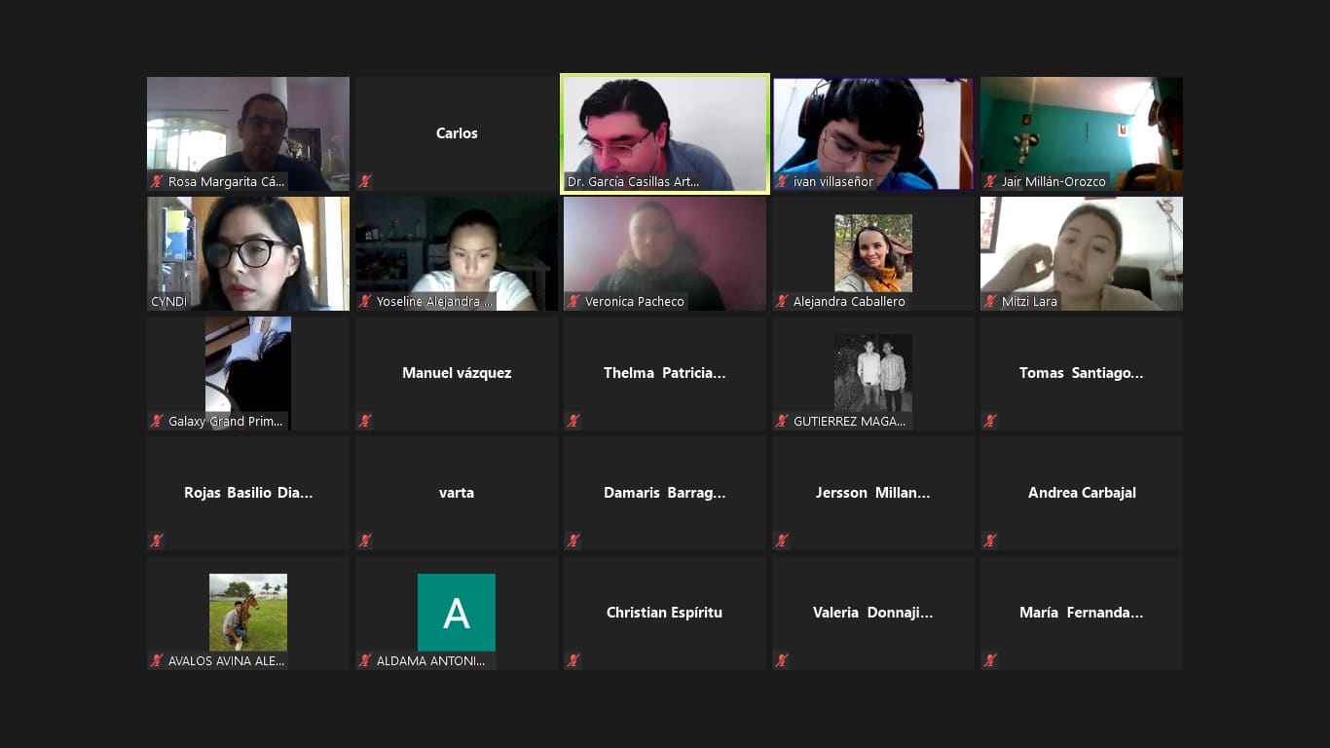Click AVALOS AVINA's horse profile photo
This screenshot has width=1330, height=748.
pos(248,612)
